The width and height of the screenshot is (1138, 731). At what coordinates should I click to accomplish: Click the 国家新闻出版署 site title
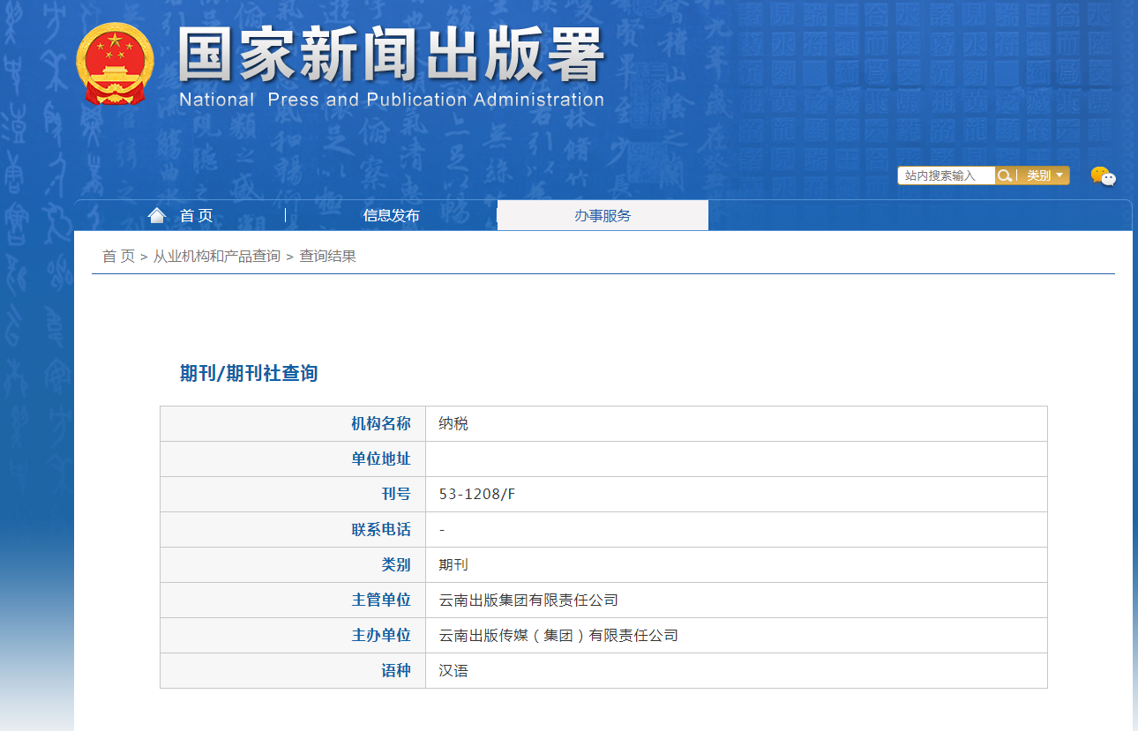pyautogui.click(x=391, y=55)
